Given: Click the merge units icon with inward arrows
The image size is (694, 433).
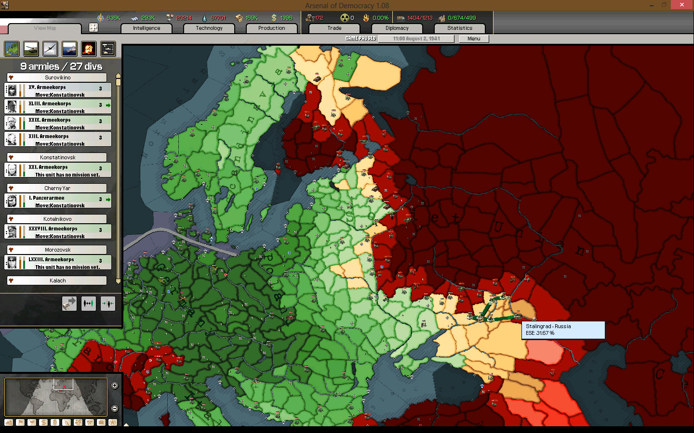Looking at the screenshot, I should click(108, 304).
